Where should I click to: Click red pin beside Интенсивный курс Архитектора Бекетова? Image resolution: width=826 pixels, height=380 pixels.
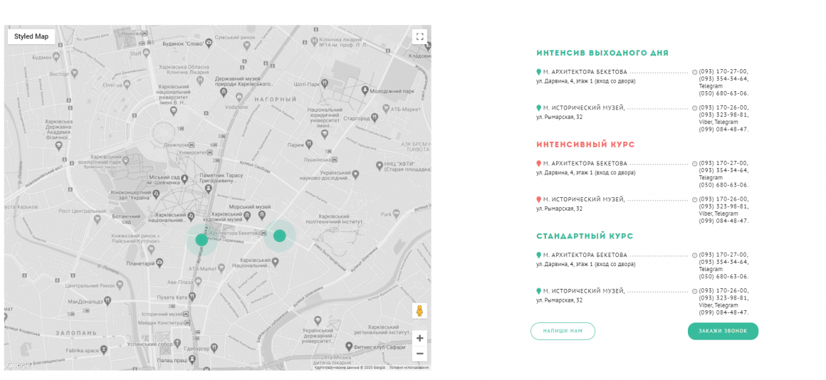[539, 164]
